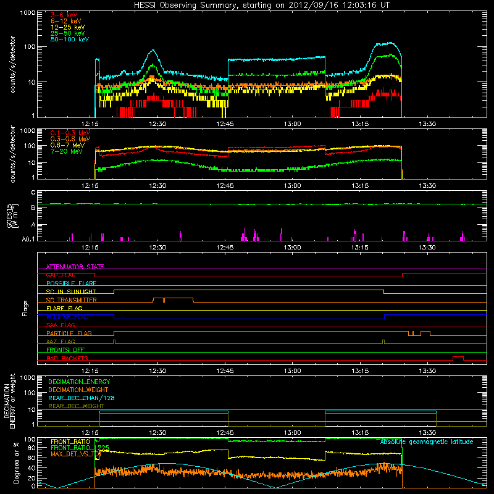Click the 'FRONT_RATIO' yellow legend label

[x=70, y=442]
